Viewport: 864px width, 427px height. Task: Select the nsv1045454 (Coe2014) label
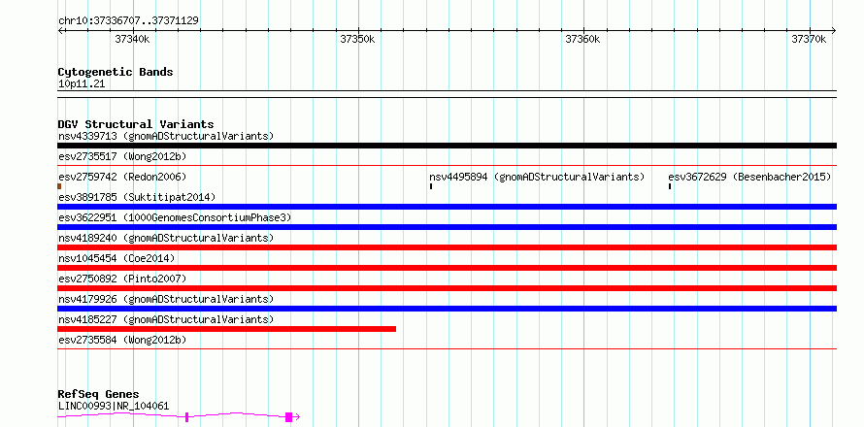click(x=116, y=258)
